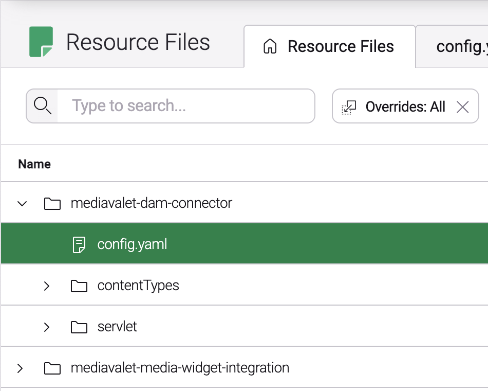Screen dimensions: 488x391
Task: Select the mediavalet-dam-connector label
Action: pos(151,203)
